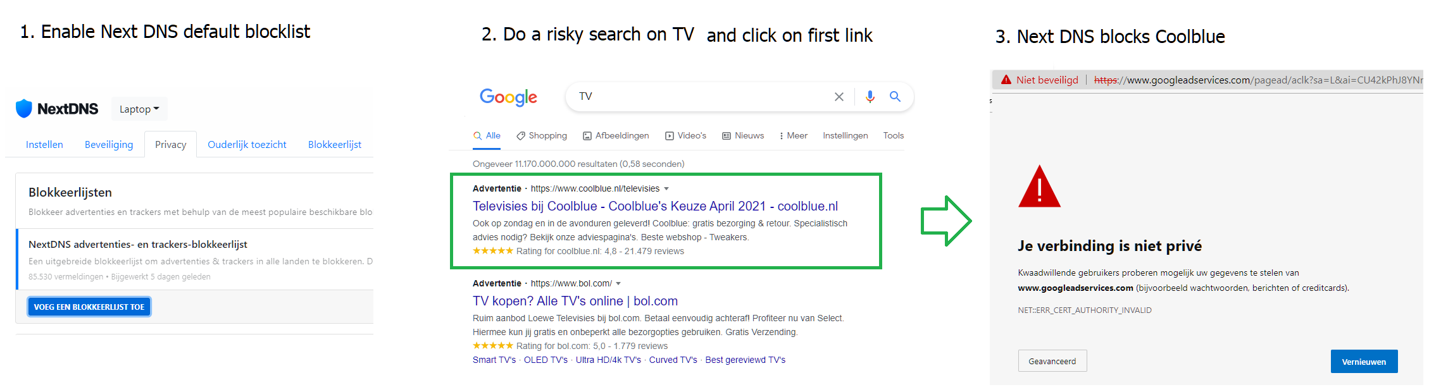Expand the bol.com ad options arrow
This screenshot has width=1429, height=392.
click(x=618, y=284)
